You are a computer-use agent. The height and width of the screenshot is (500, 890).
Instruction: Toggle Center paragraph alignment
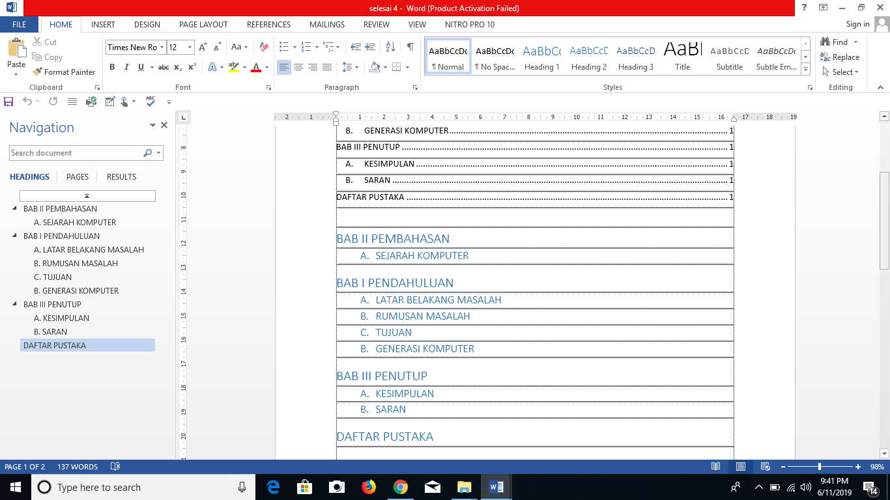(298, 67)
